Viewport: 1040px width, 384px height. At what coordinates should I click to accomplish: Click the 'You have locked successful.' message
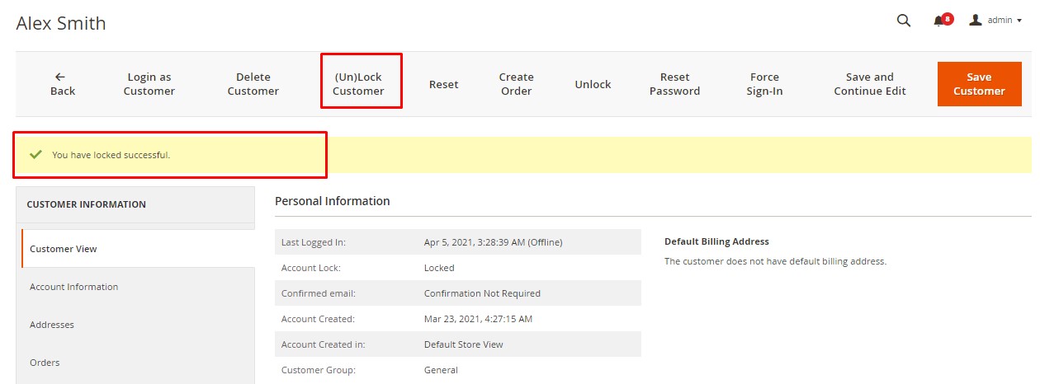click(111, 155)
